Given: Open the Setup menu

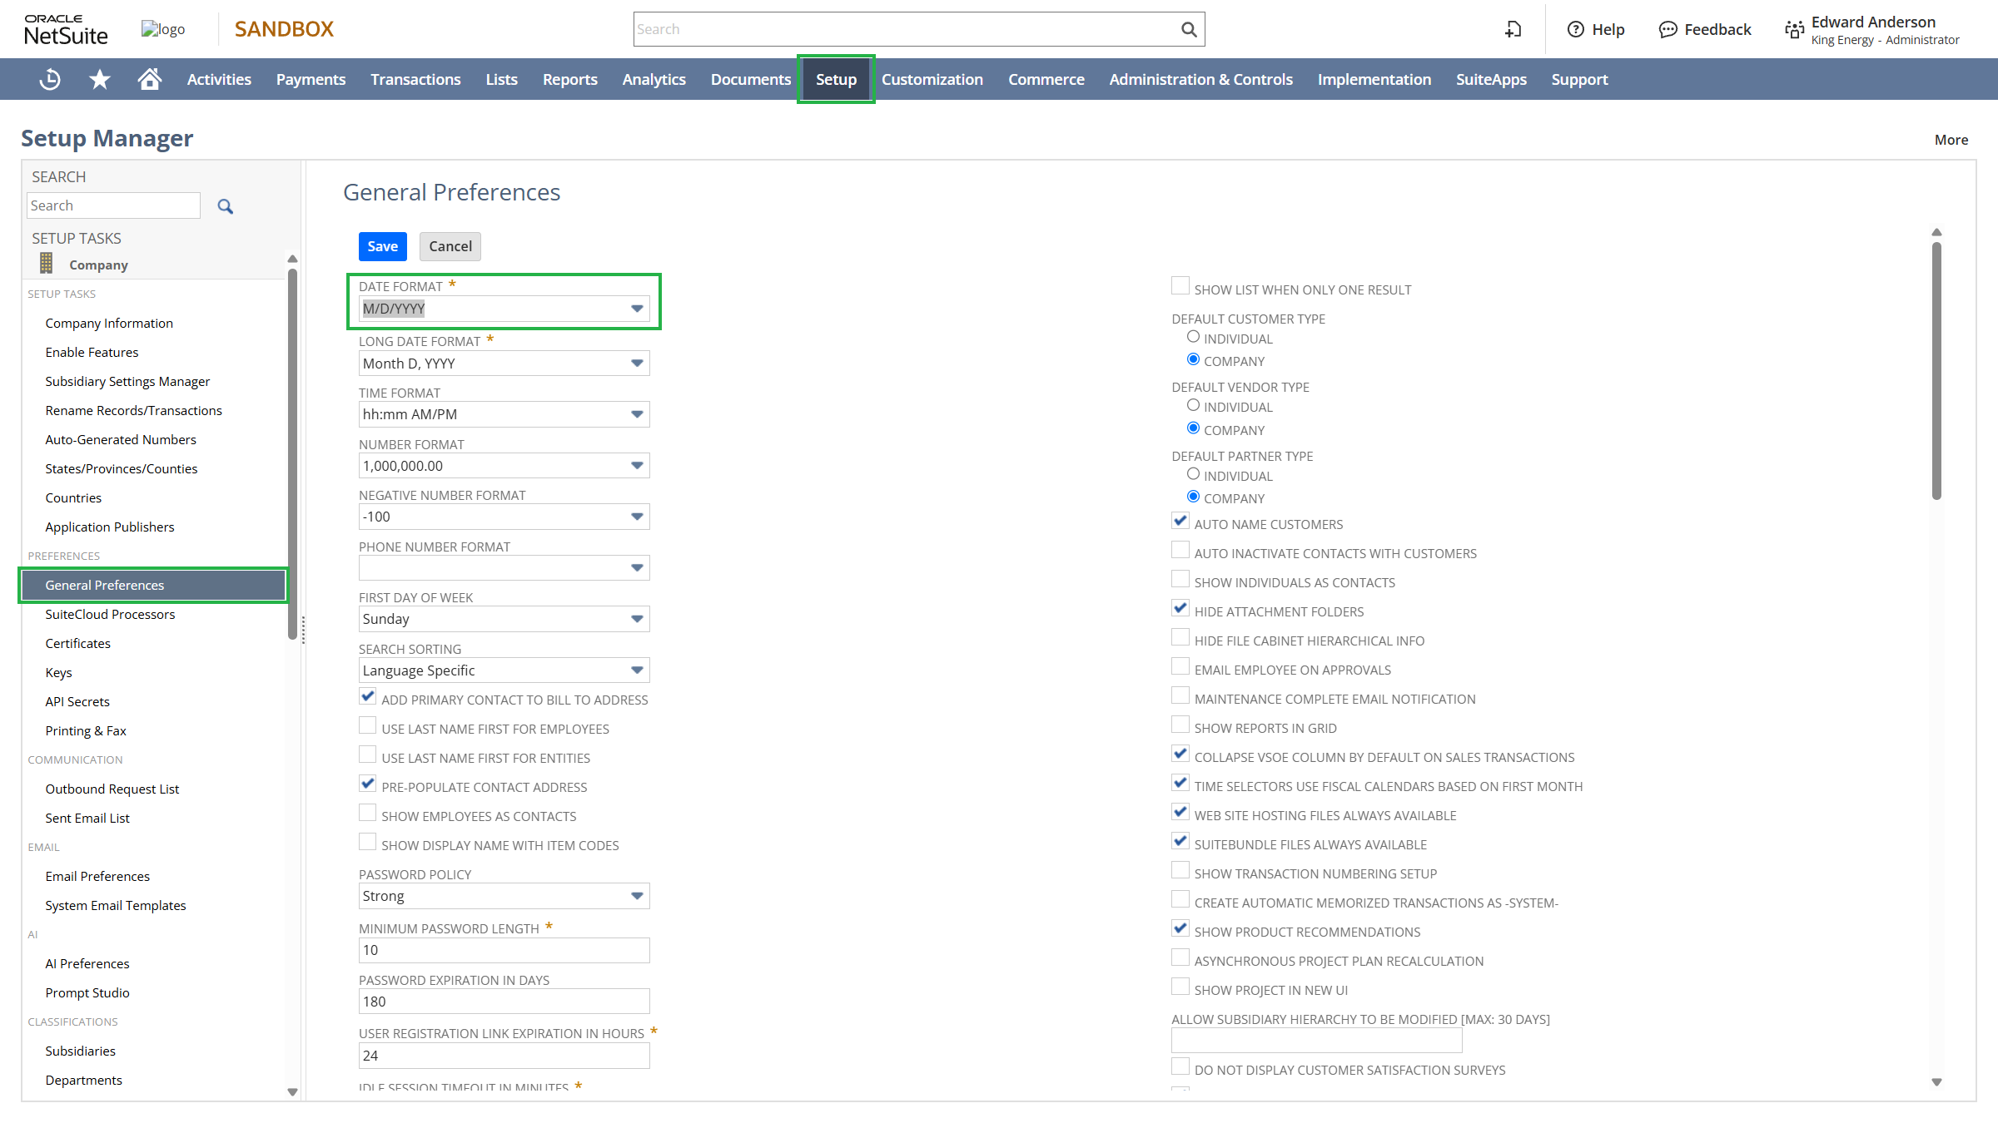Looking at the screenshot, I should pyautogui.click(x=836, y=79).
